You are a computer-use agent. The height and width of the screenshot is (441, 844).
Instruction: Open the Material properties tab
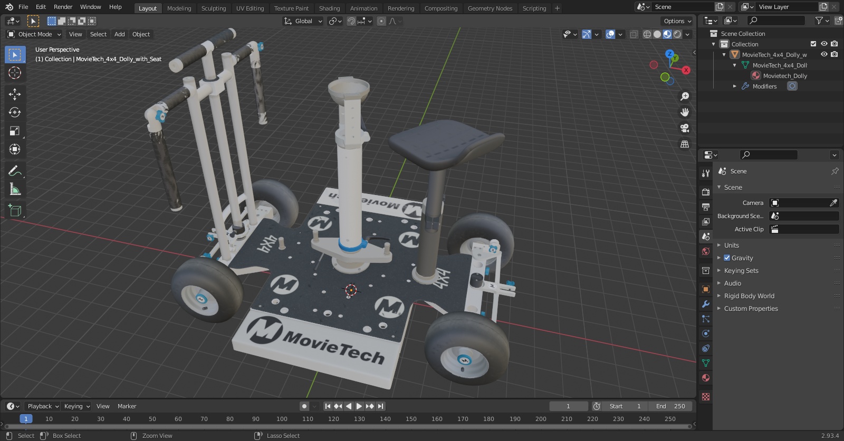pos(706,378)
